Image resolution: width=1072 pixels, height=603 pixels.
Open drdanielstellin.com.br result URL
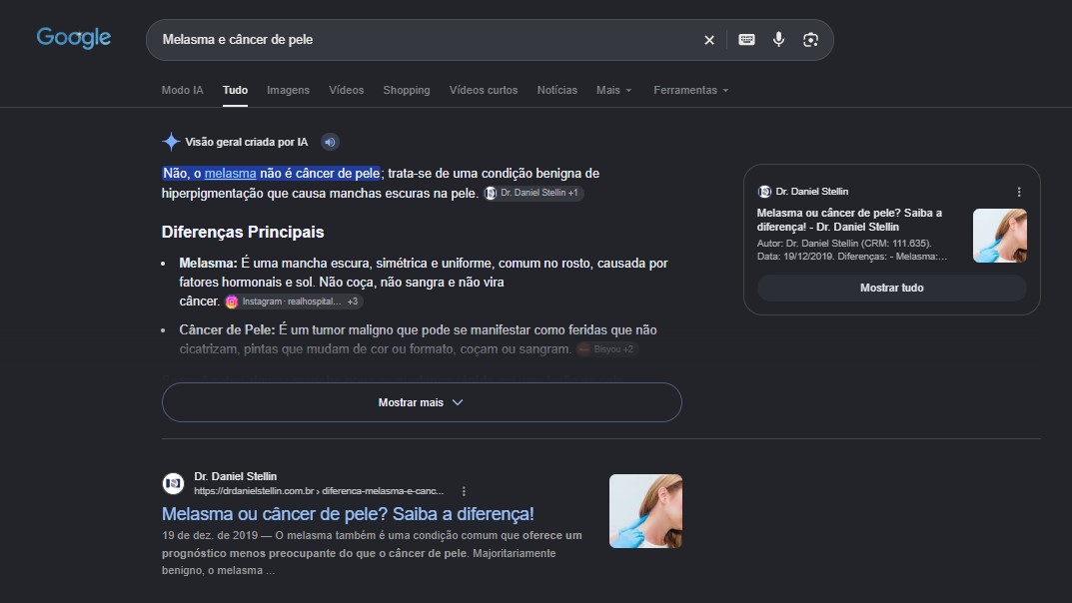(319, 491)
